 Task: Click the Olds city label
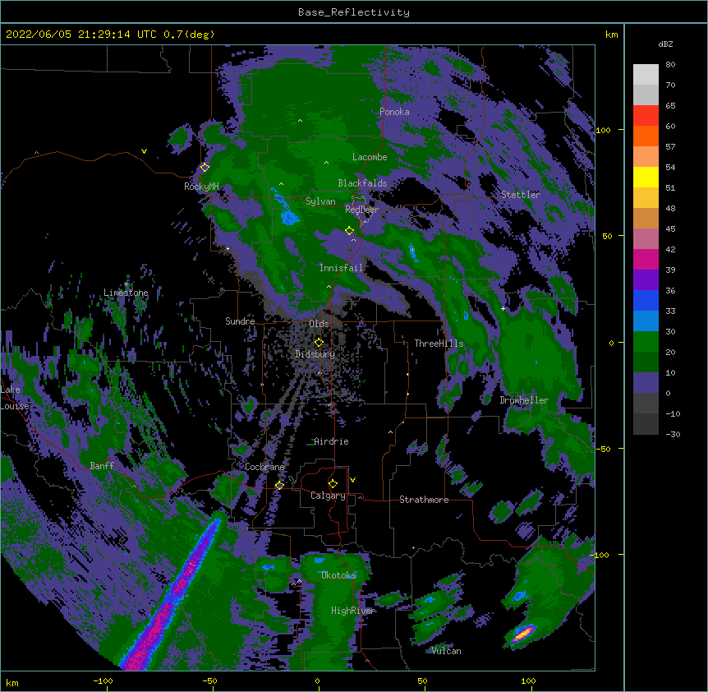pos(319,324)
